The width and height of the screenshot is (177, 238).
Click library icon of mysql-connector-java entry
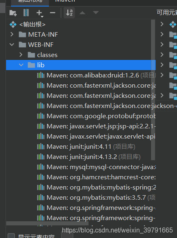41,167
